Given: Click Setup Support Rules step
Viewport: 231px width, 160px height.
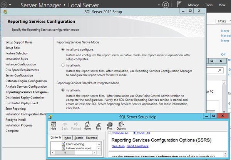Looking at the screenshot, I should (x=19, y=42).
